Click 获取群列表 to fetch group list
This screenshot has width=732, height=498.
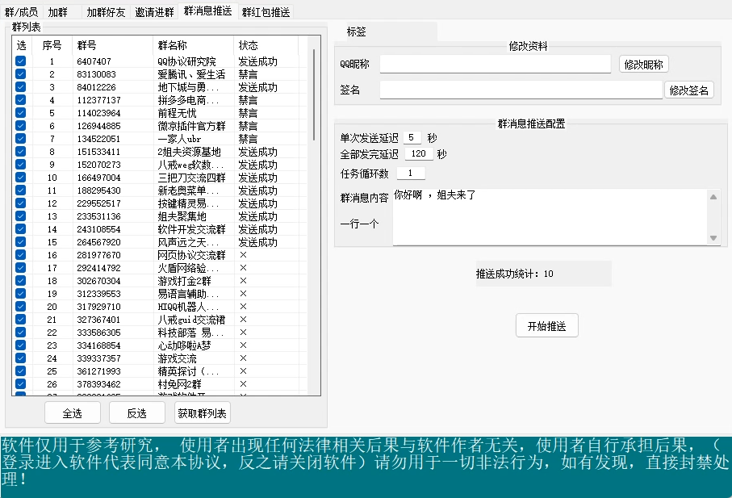click(202, 412)
